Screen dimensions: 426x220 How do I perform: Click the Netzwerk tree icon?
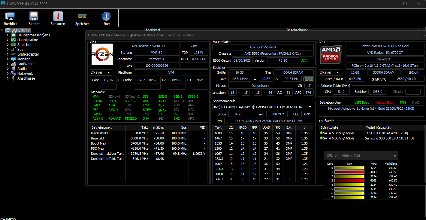14,73
